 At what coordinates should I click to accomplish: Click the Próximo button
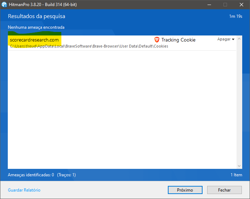click(x=185, y=190)
